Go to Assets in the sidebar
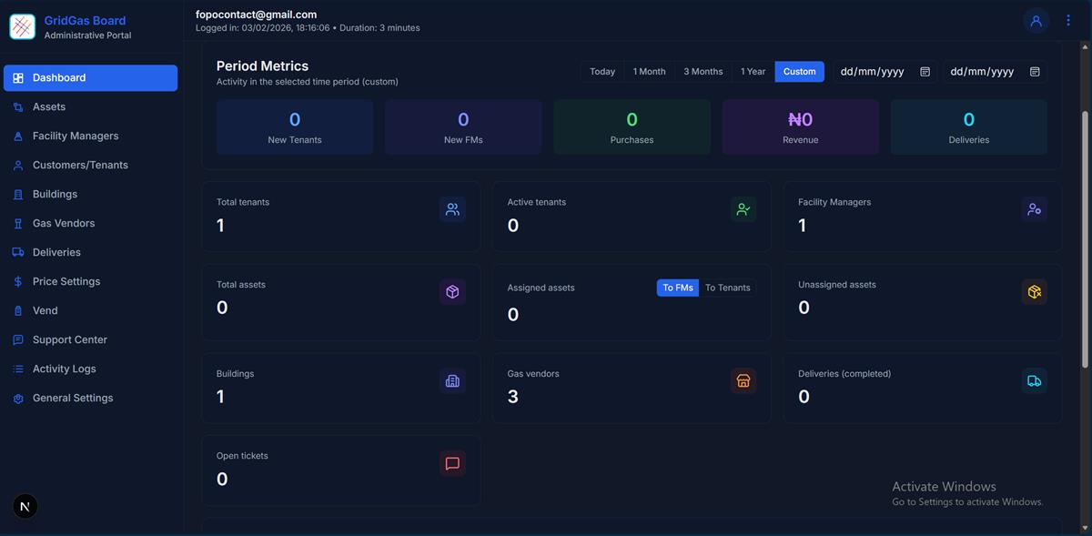1092x536 pixels. (x=90, y=107)
